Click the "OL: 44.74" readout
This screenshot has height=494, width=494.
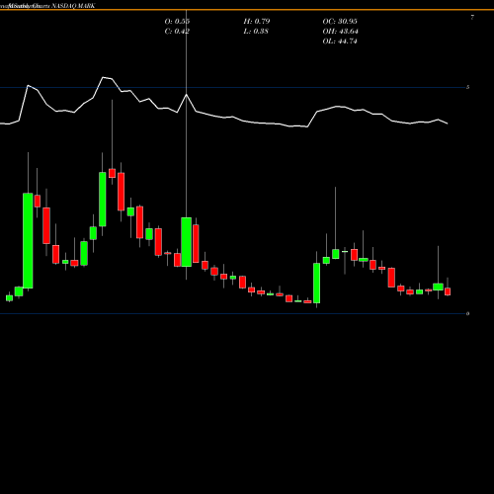340,41
